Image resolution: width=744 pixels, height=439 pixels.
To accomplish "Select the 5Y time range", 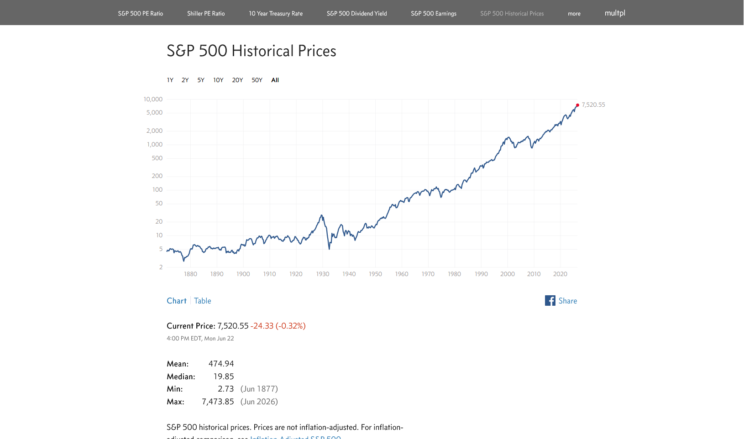I will (x=201, y=80).
